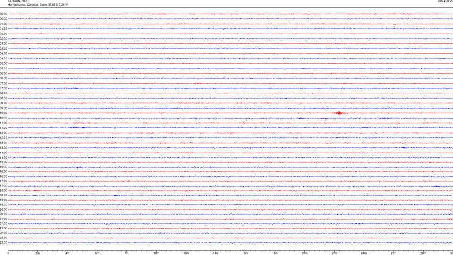The width and height of the screenshot is (453, 255).
Task: Select the 23:30 time label
Action: (3, 243)
